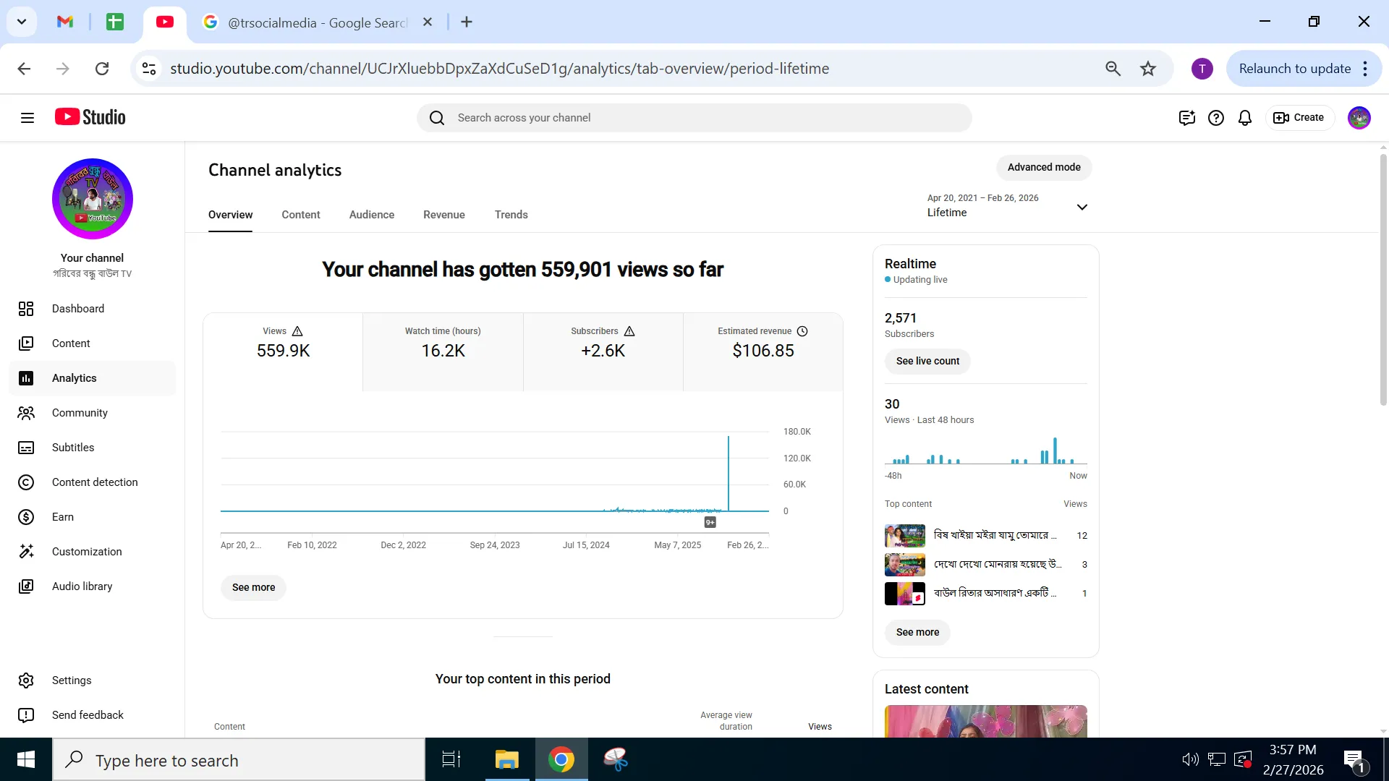The width and height of the screenshot is (1389, 781).
Task: Click the Advanced mode button
Action: pyautogui.click(x=1044, y=167)
